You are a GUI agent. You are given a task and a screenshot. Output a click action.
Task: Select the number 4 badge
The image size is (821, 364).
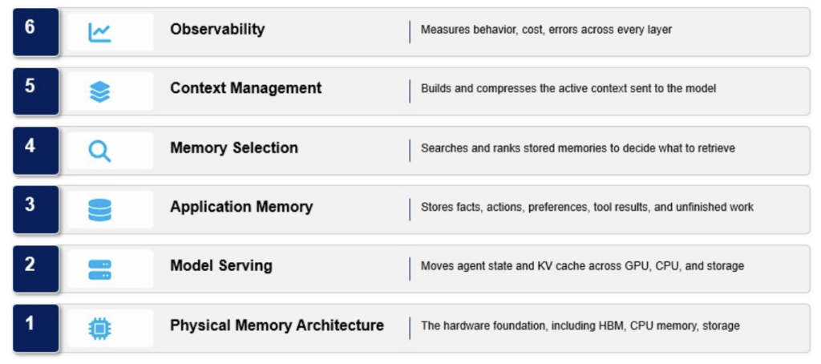(x=35, y=150)
